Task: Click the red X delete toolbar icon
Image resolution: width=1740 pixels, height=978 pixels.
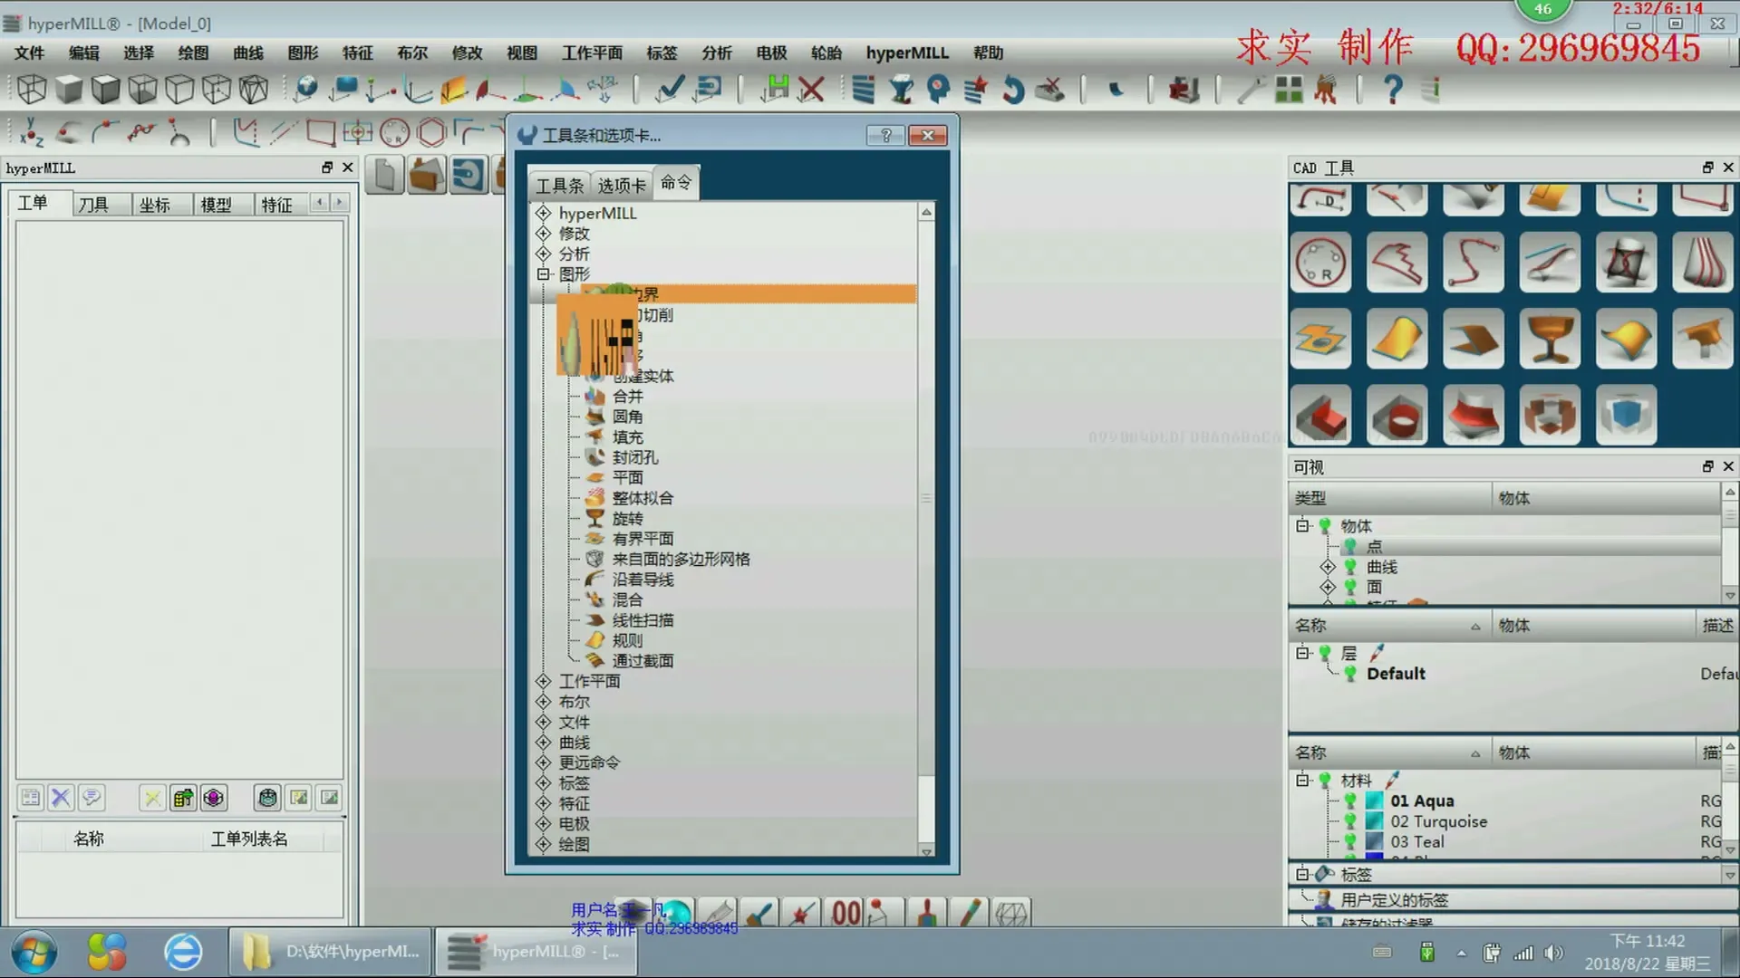Action: click(x=811, y=89)
